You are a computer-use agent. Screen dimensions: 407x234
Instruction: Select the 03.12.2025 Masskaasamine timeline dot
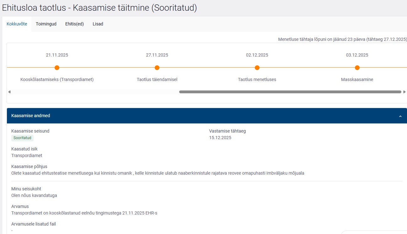[x=357, y=68]
